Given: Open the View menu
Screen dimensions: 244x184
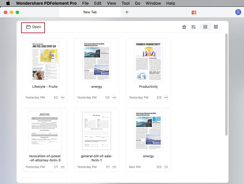Looking at the screenshot, I should (111, 3).
